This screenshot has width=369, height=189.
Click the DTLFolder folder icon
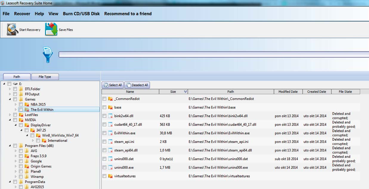21,89
